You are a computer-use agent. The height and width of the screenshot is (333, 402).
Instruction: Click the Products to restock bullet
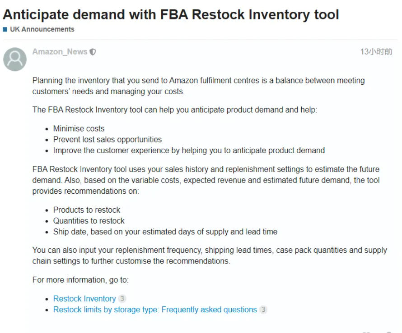click(x=87, y=210)
